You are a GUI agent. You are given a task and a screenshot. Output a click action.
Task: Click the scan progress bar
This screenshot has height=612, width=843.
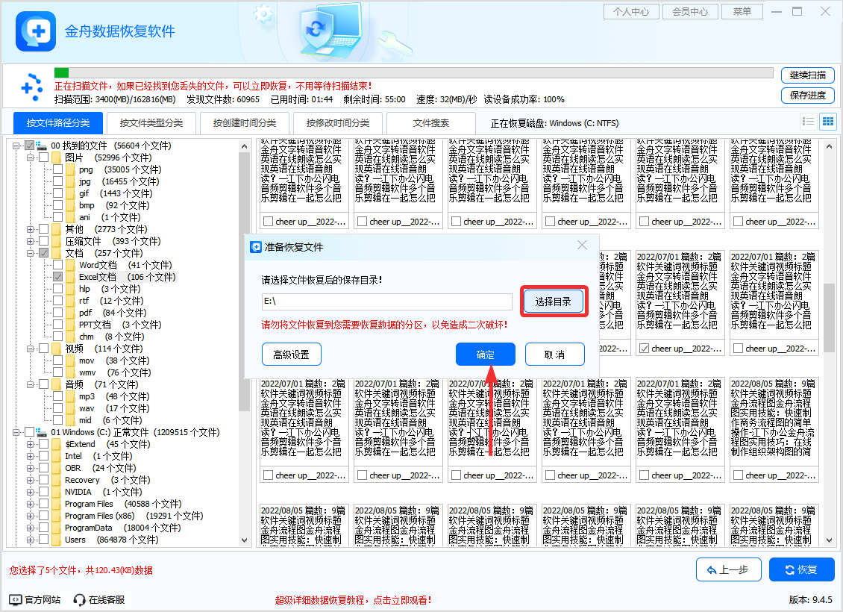click(413, 72)
